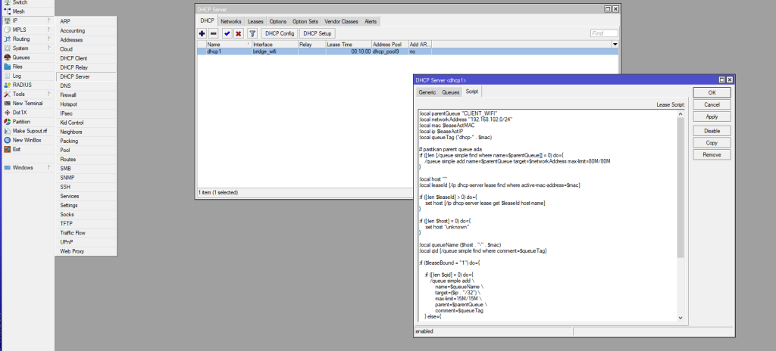Image resolution: width=776 pixels, height=351 pixels.
Task: Switch to the Vendor Classes tab
Action: (342, 22)
